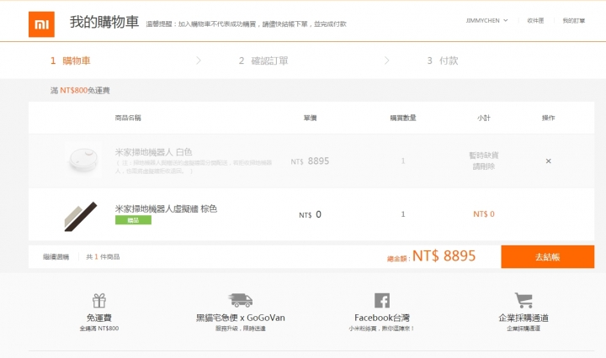Click the orange Mi logo
The width and height of the screenshot is (606, 358).
coord(41,24)
